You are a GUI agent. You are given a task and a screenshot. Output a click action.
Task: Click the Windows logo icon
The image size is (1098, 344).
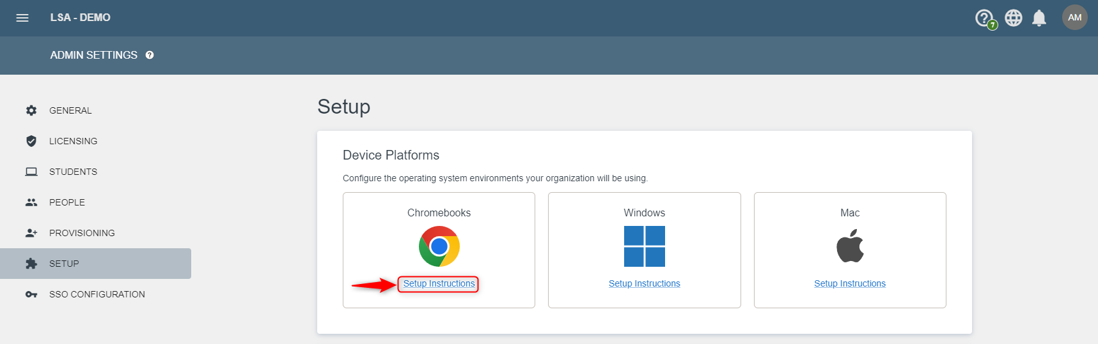click(645, 246)
